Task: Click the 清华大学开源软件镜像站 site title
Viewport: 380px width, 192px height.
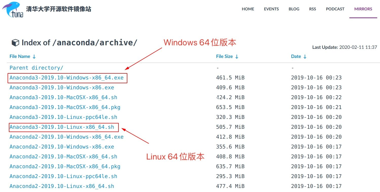Action: 58,9
